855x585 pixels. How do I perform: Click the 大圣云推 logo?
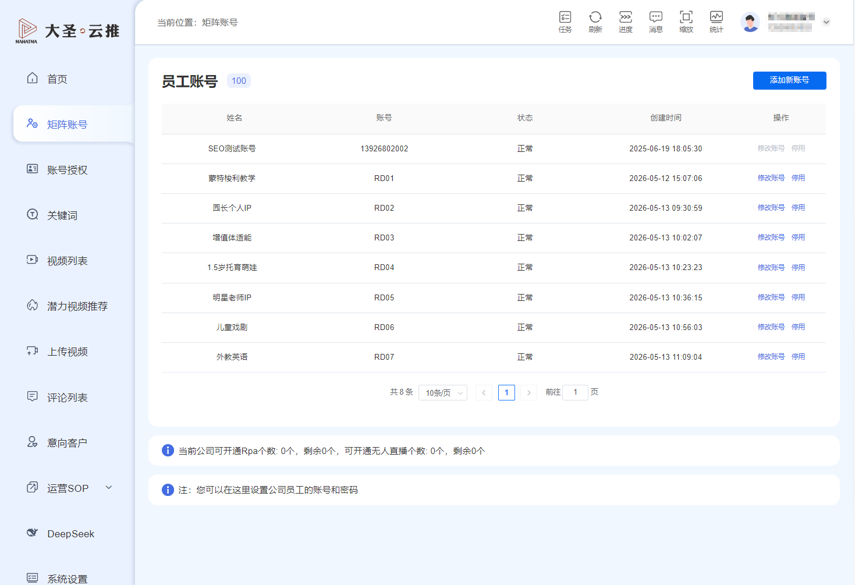point(68,31)
